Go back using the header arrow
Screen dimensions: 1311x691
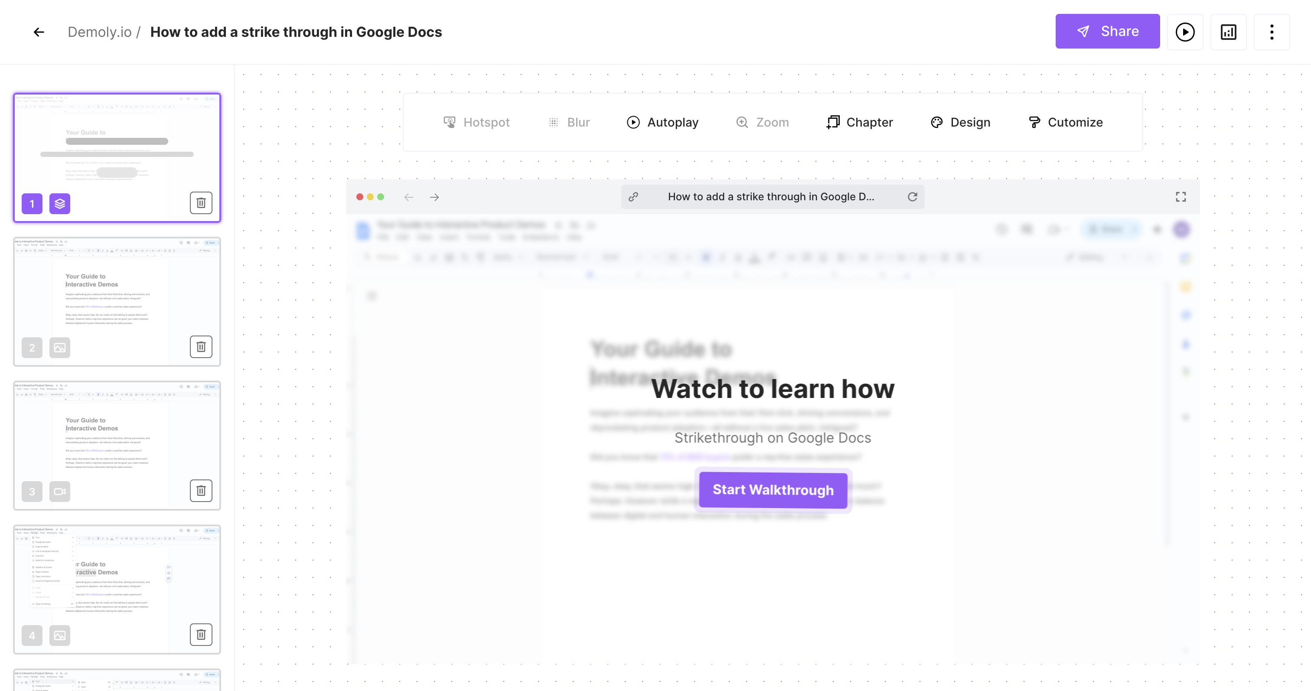pyautogui.click(x=39, y=32)
